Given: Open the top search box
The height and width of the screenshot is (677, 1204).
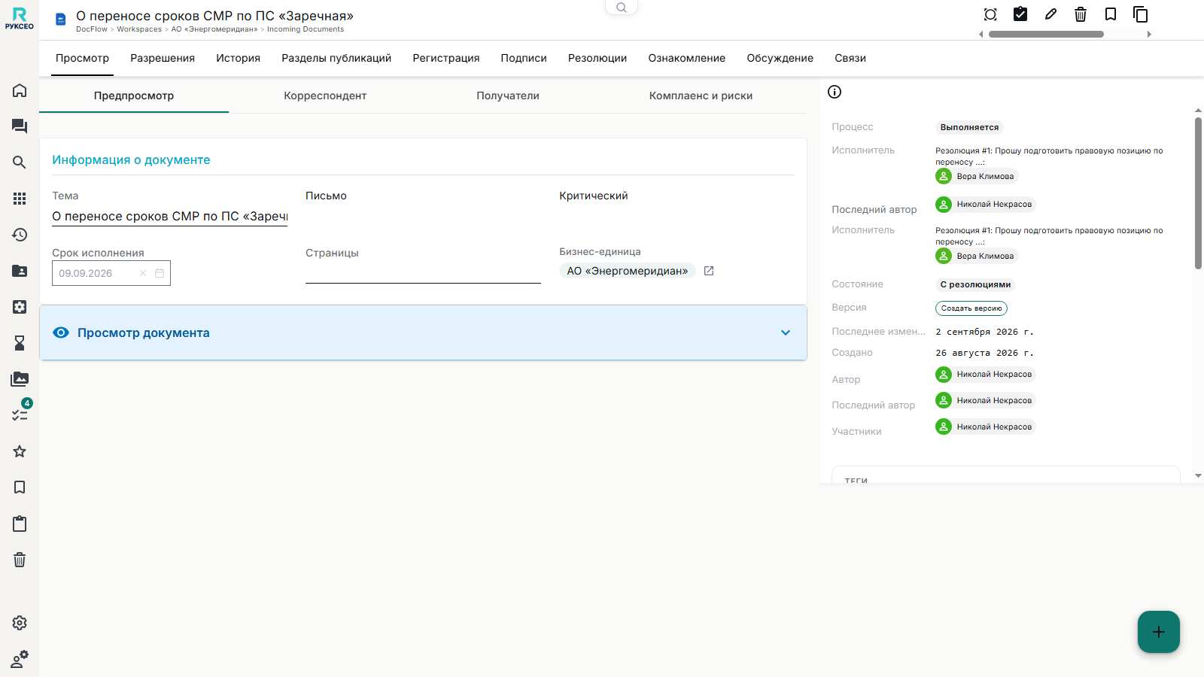Looking at the screenshot, I should pyautogui.click(x=622, y=8).
